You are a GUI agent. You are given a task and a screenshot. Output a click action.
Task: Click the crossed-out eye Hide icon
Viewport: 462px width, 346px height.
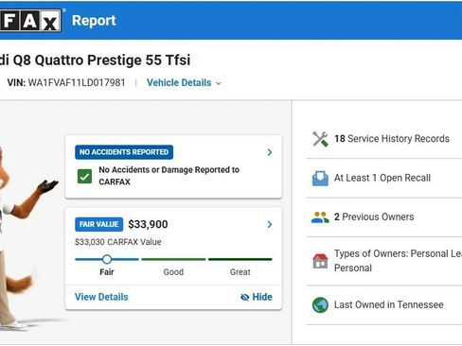[x=244, y=297]
